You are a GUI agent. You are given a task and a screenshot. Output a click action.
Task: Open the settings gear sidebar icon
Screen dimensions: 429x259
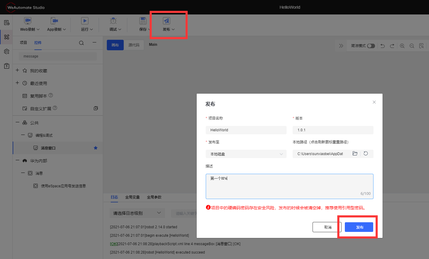[7, 51]
